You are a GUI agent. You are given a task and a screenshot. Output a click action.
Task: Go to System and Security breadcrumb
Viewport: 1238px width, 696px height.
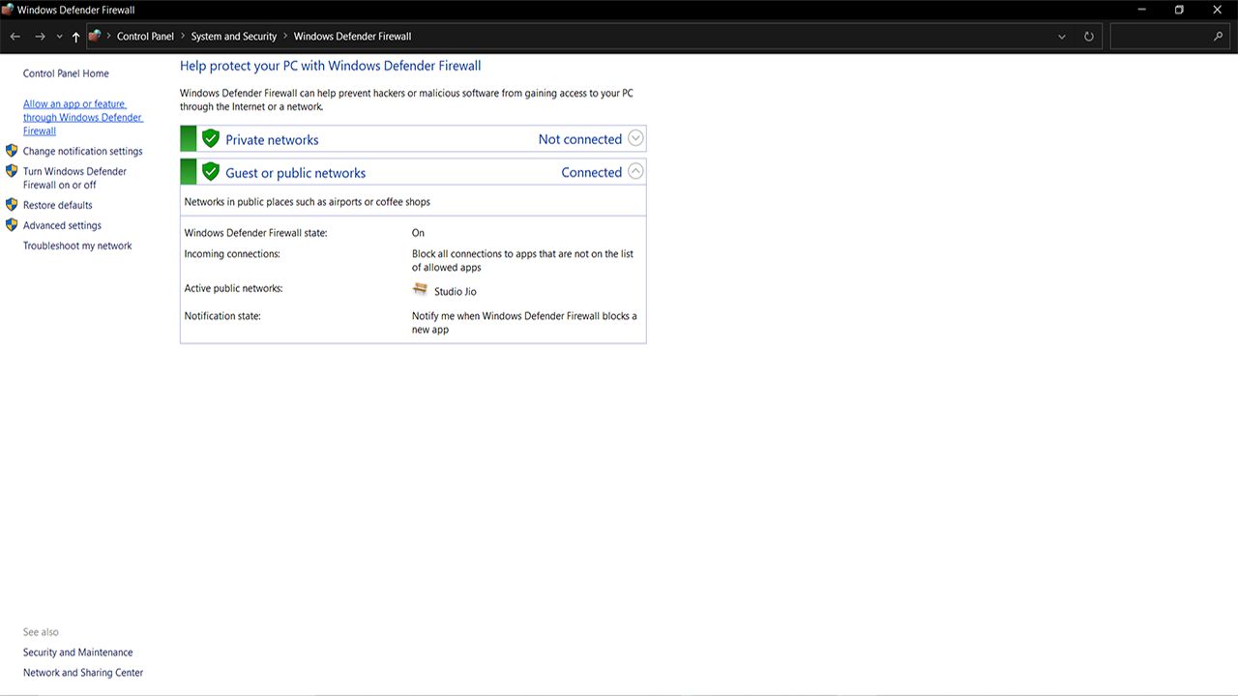(x=233, y=37)
